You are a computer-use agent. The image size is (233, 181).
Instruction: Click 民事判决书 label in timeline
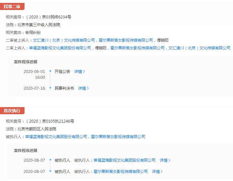click(64, 88)
